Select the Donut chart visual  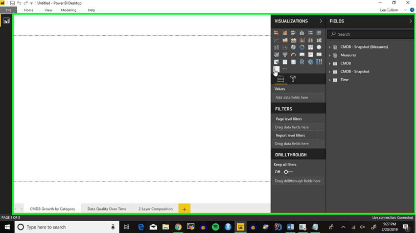click(302, 47)
